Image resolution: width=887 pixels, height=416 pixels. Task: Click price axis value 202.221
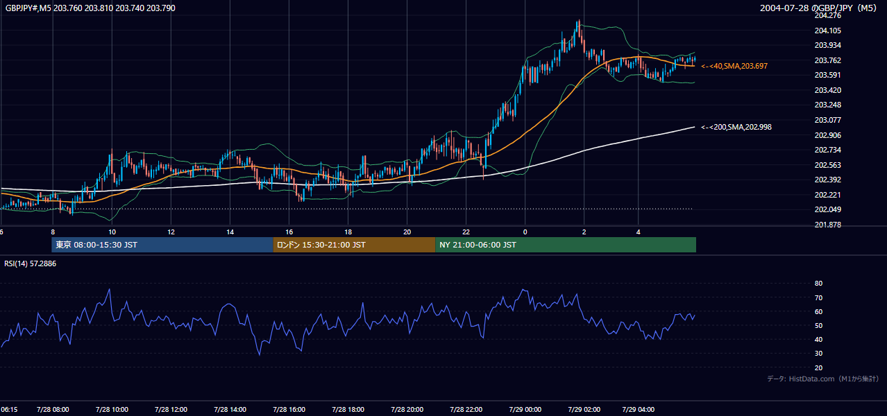[827, 195]
